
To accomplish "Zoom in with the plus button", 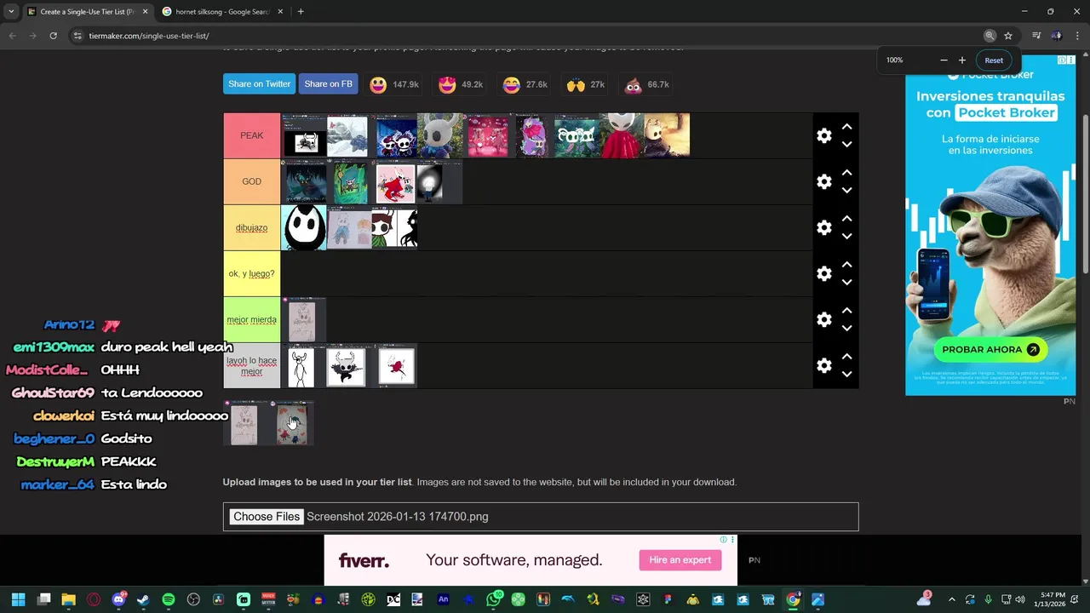I will 962,60.
